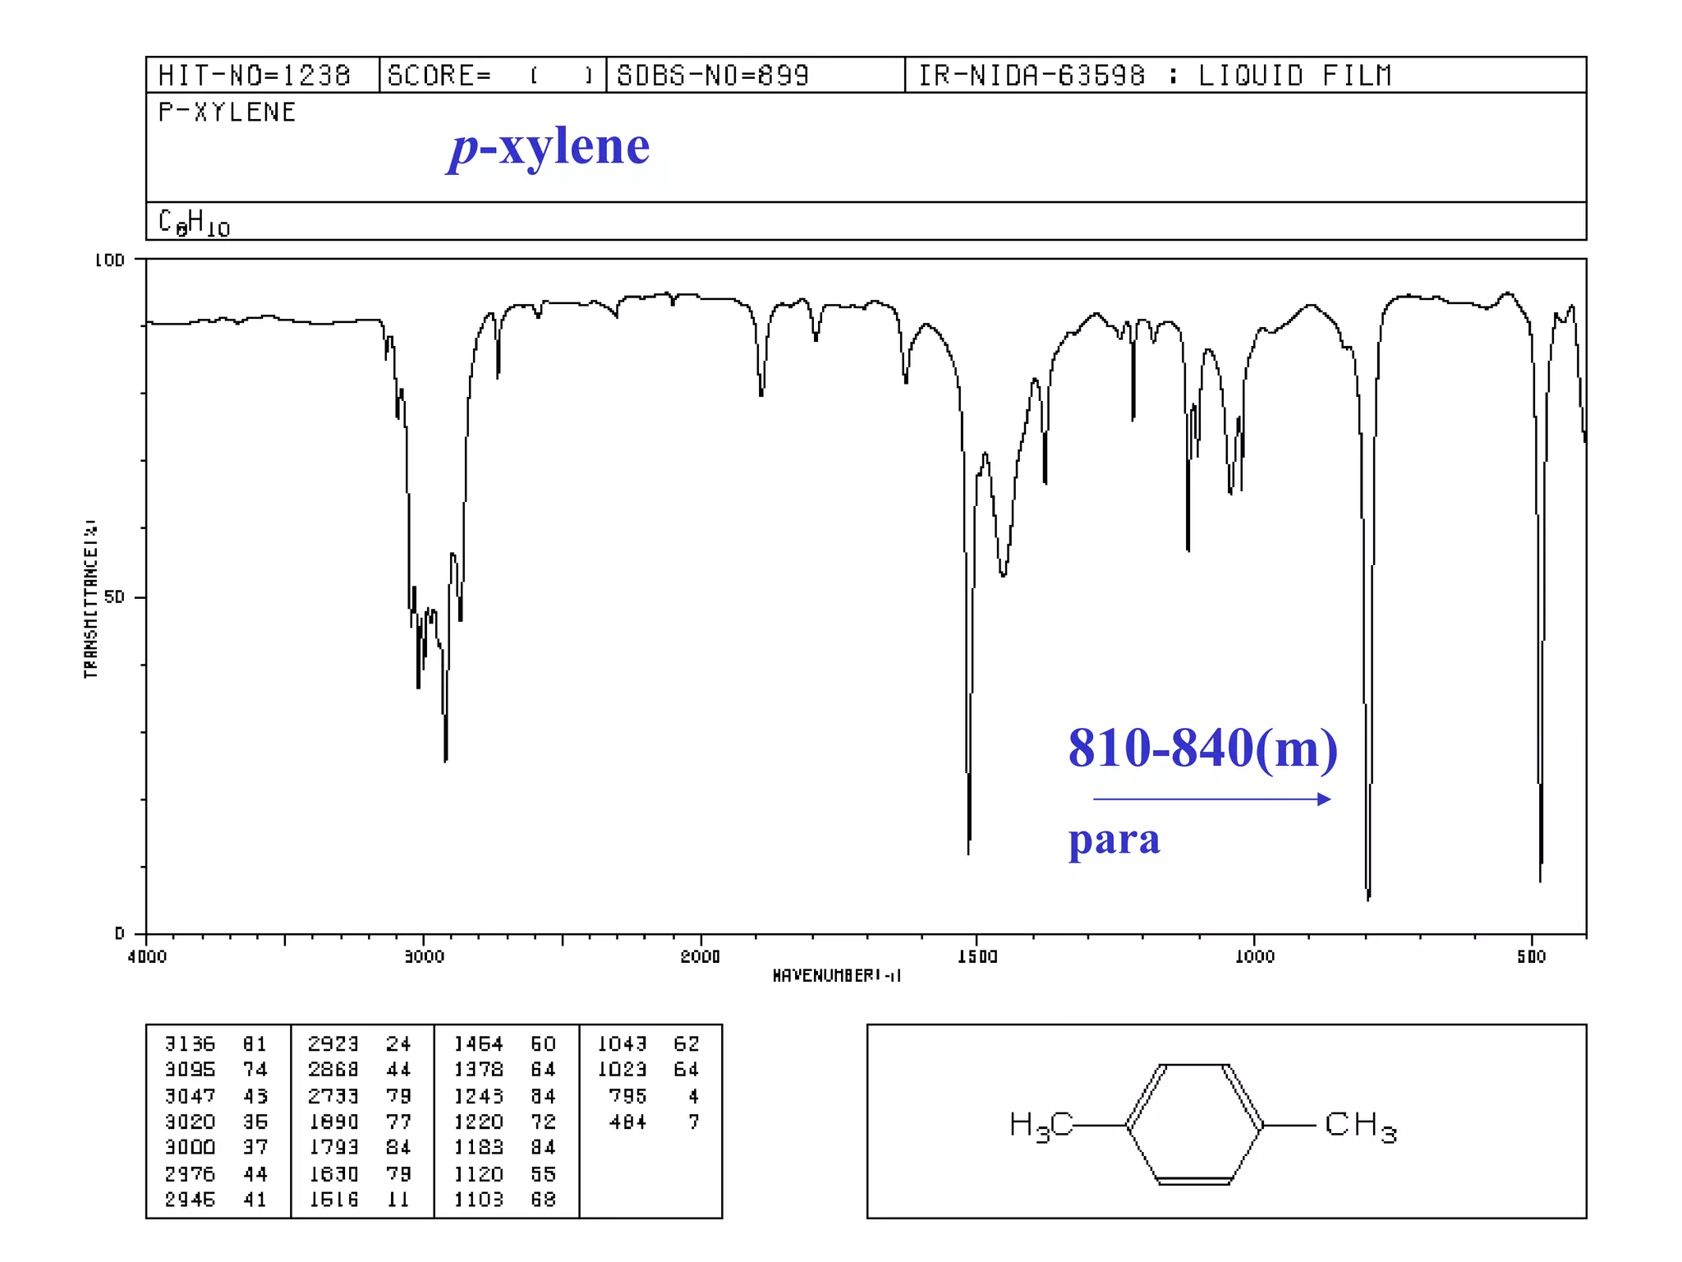This screenshot has width=1682, height=1262.
Task: Click the blue p-xylene title
Action: (x=549, y=148)
